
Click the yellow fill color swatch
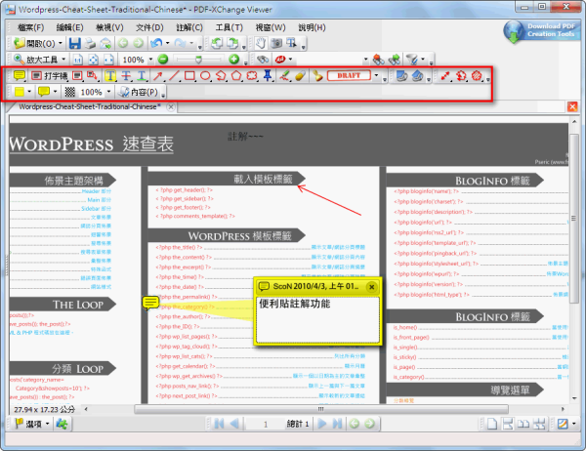pos(20,92)
